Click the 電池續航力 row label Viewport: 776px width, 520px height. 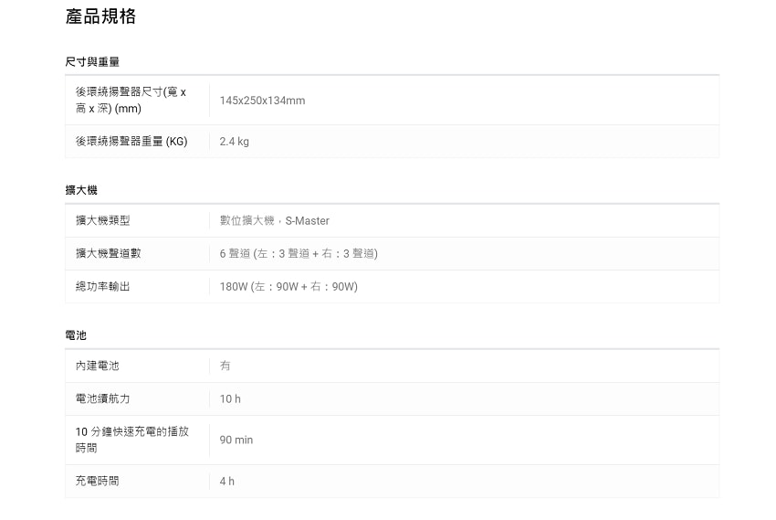coord(102,398)
